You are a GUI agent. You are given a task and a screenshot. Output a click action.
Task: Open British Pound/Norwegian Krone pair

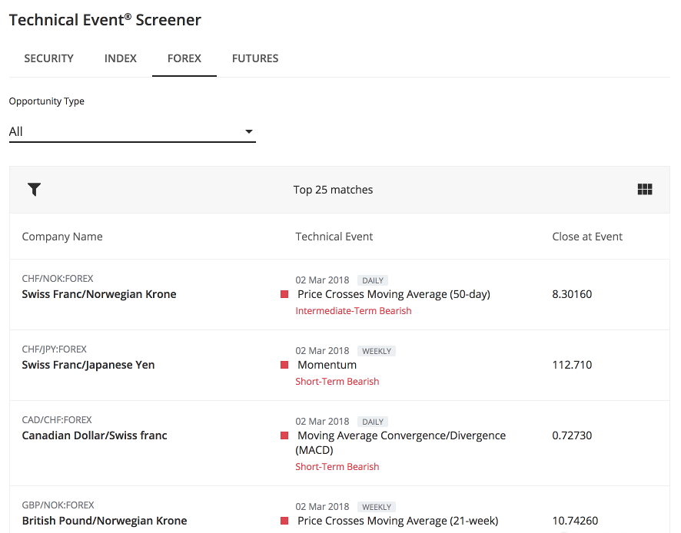105,521
